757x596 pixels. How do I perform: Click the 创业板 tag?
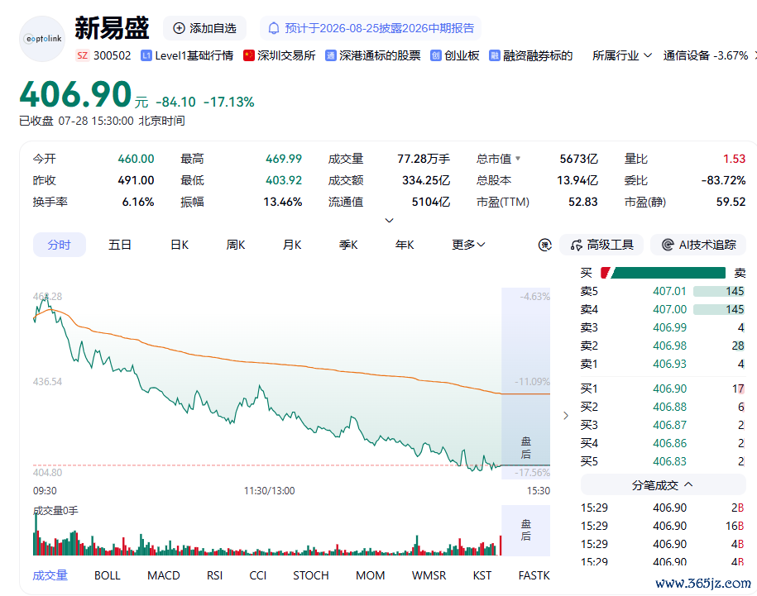[x=455, y=55]
